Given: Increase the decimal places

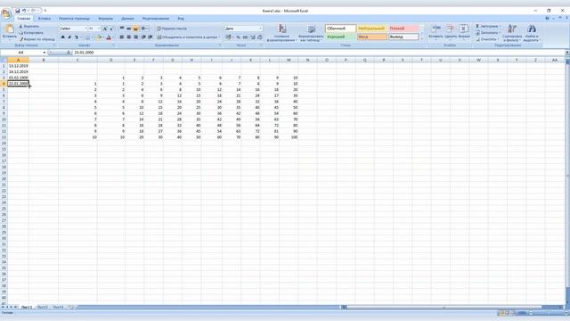Looking at the screenshot, I should (x=253, y=37).
